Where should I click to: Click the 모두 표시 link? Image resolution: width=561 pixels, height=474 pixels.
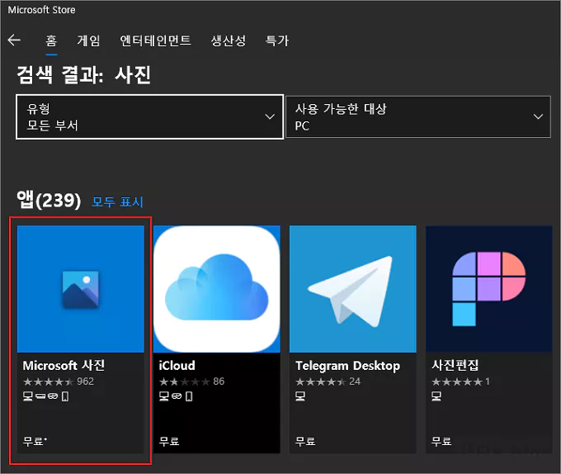coord(117,201)
